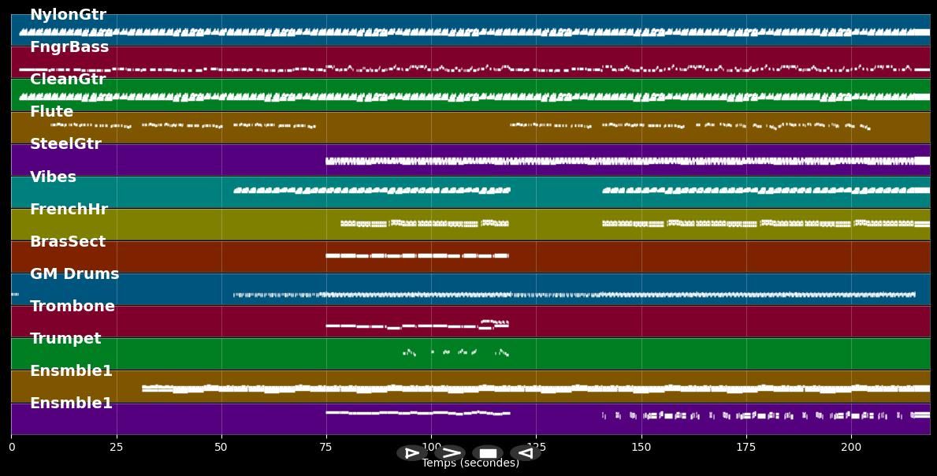Select the NylonGtr track label

tap(68, 15)
